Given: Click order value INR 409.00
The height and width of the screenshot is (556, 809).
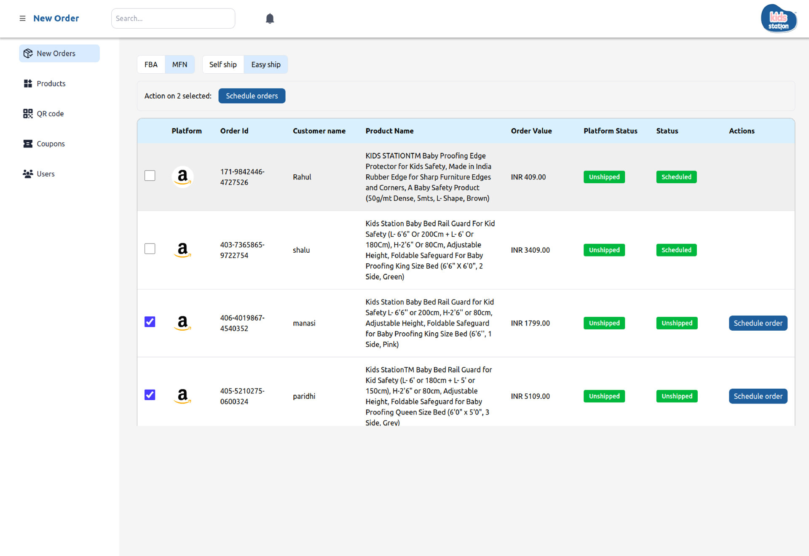Looking at the screenshot, I should (528, 177).
